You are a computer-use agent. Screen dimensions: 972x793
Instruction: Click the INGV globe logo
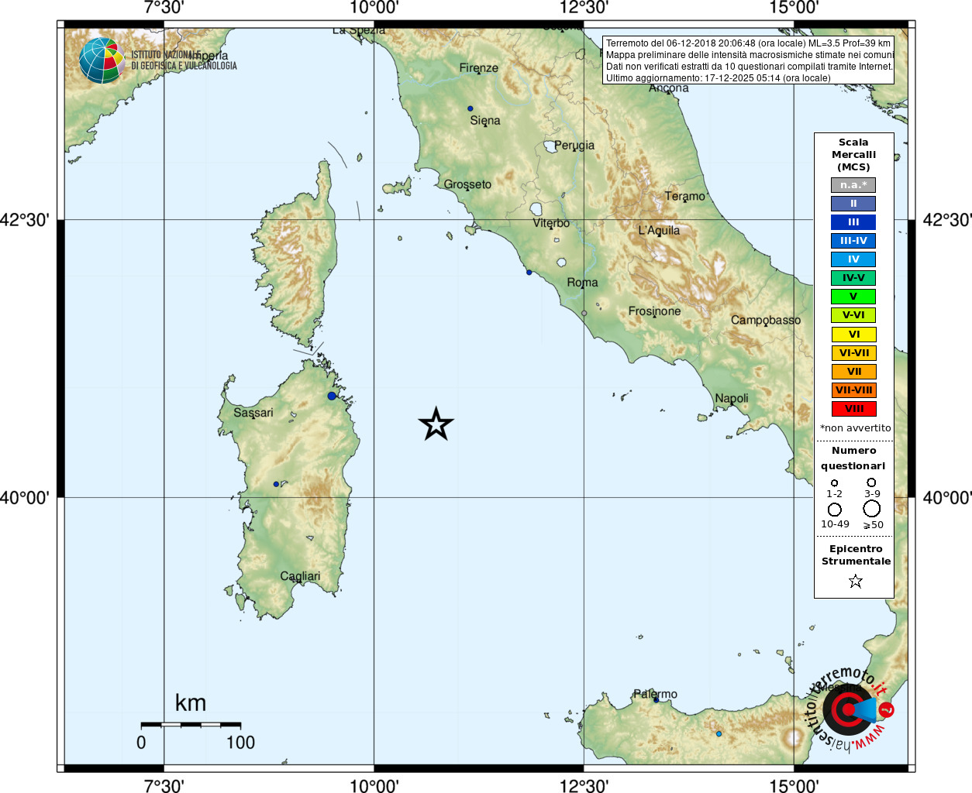click(102, 60)
